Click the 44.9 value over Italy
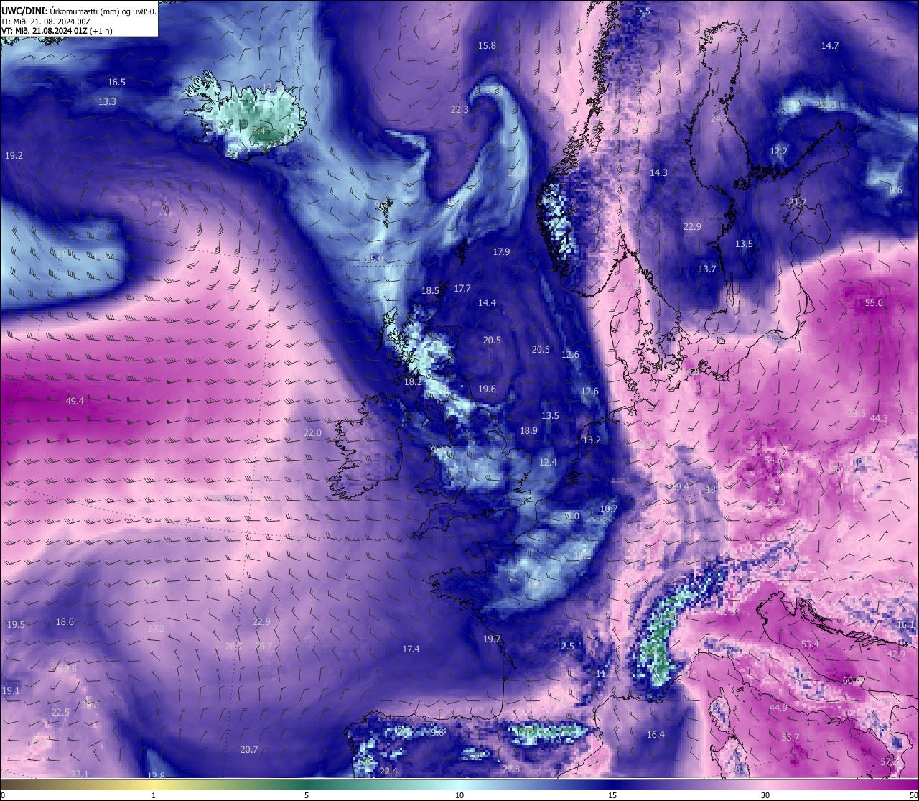The width and height of the screenshot is (919, 801). [778, 708]
